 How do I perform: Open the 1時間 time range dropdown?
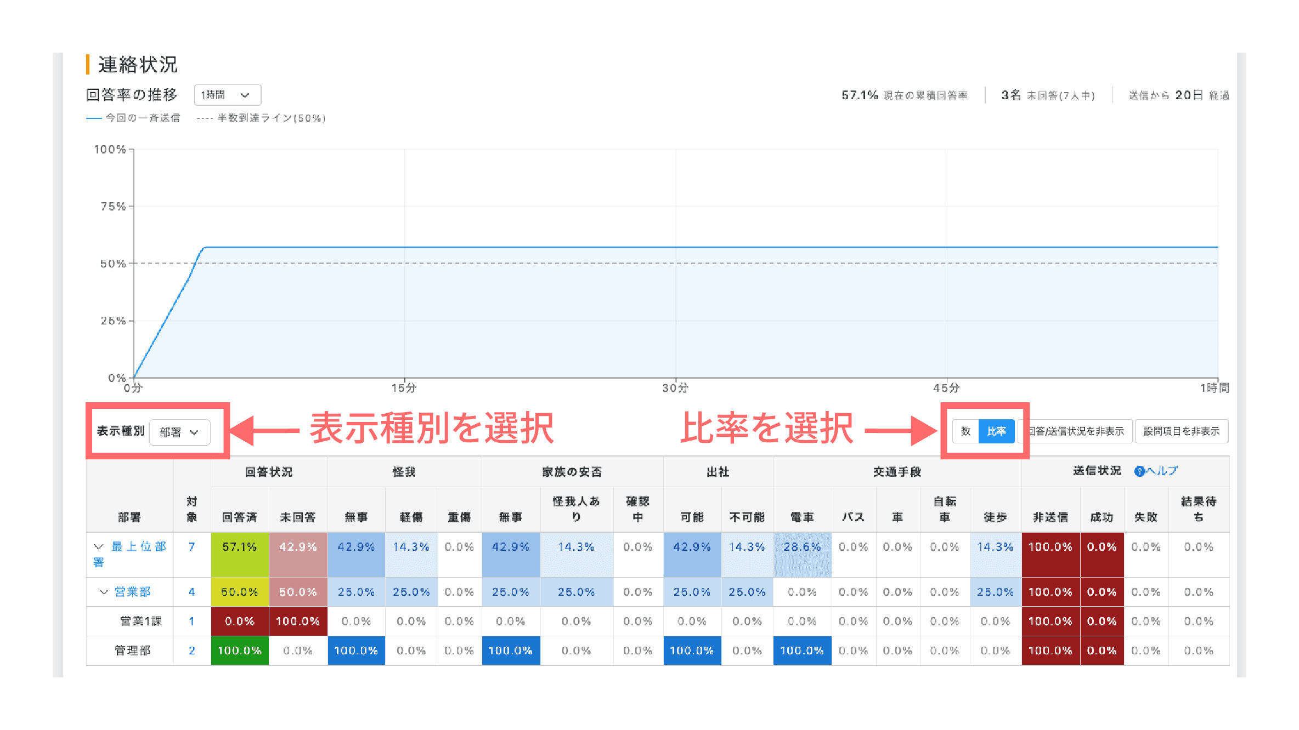point(227,95)
